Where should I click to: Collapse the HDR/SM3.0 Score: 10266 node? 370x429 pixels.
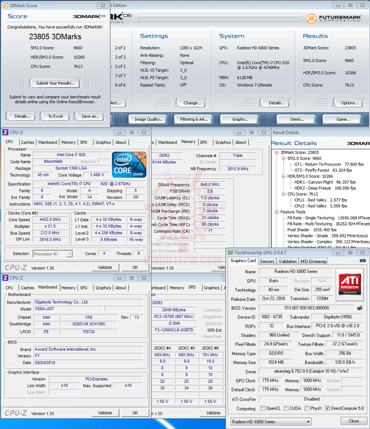(284, 176)
